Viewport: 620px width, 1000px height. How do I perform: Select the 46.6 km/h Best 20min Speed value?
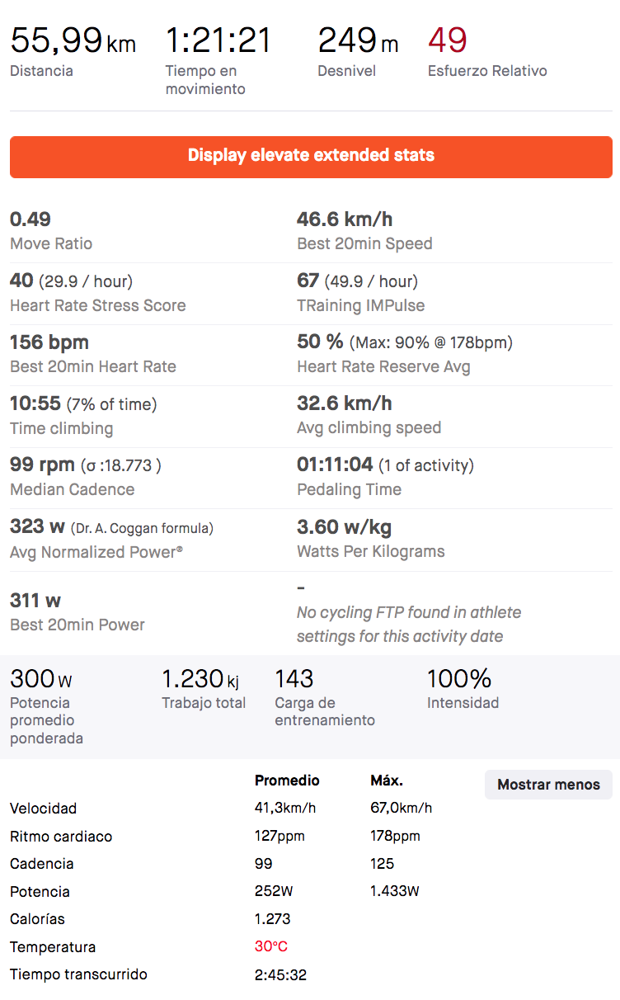pos(345,219)
